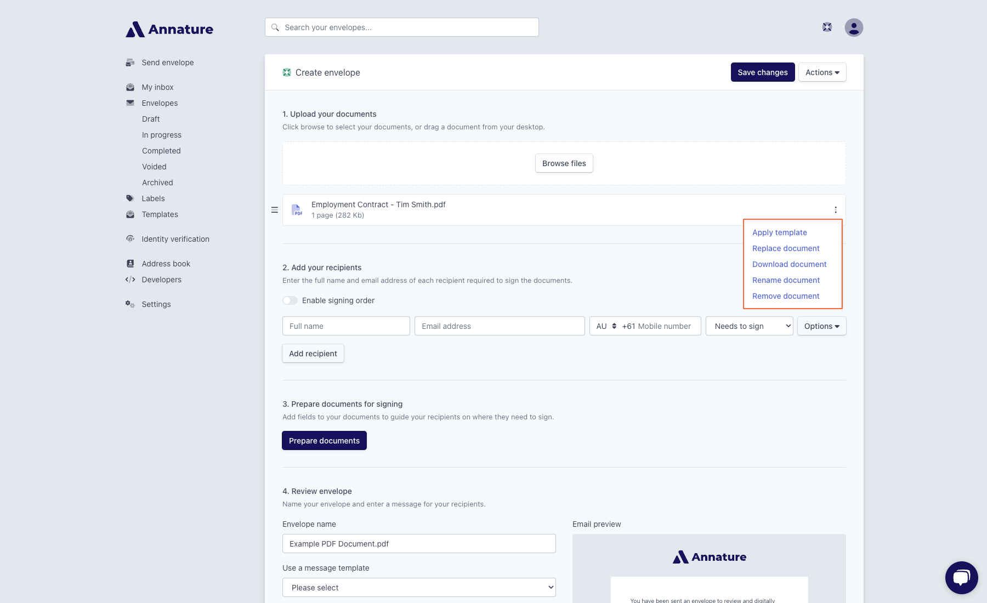Click the Settings gears icon

coord(130,304)
